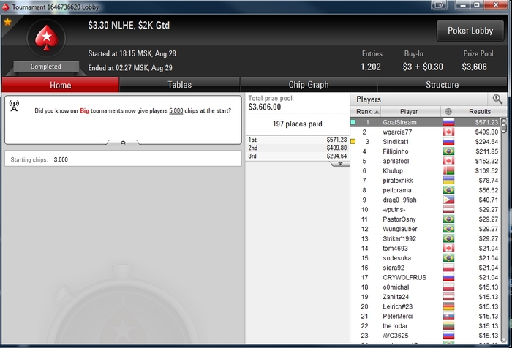Screen dimensions: 512x348
Task: Click the yellow marker beside Sindikat1
Action: point(353,141)
